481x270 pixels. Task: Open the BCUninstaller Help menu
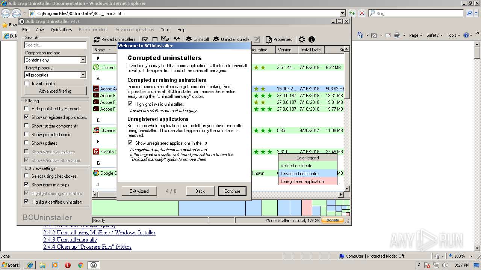pyautogui.click(x=182, y=30)
